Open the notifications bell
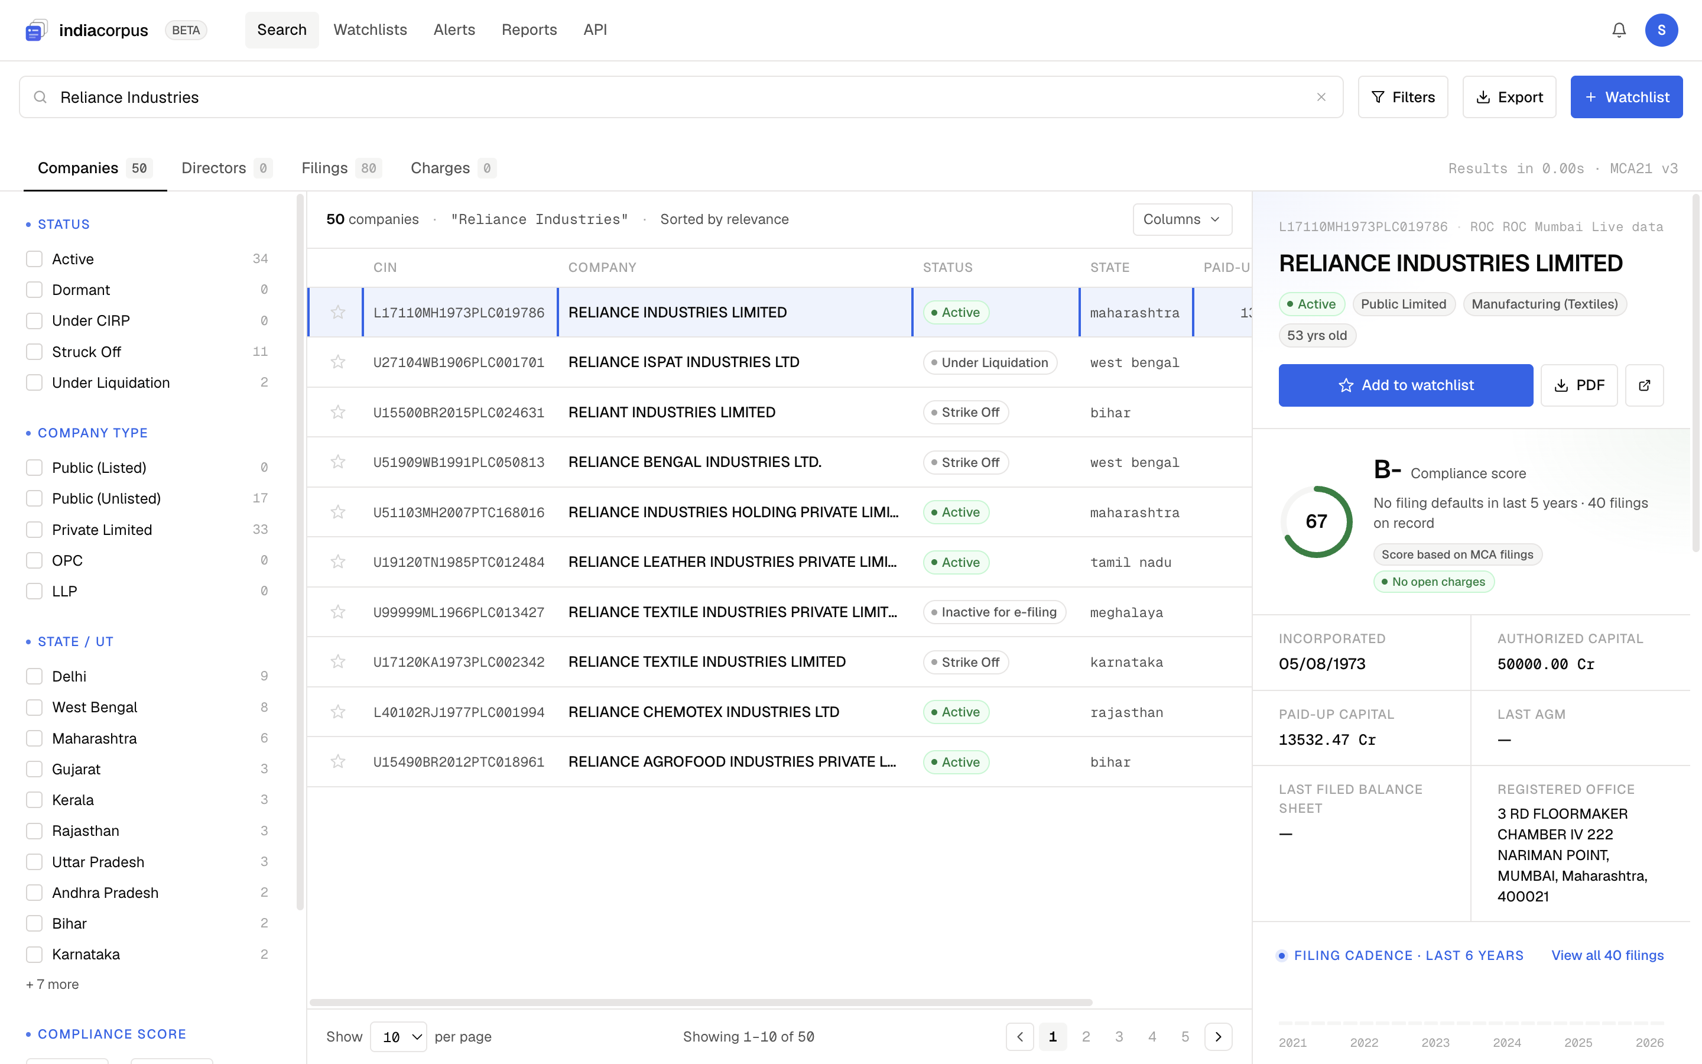Image resolution: width=1702 pixels, height=1064 pixels. click(x=1619, y=30)
